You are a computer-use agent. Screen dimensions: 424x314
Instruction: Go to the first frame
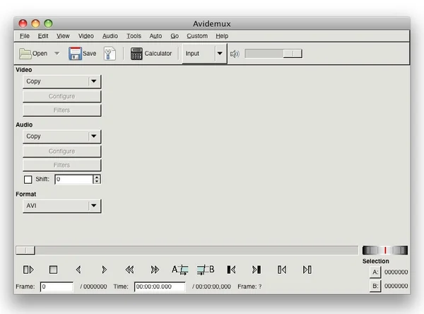pyautogui.click(x=282, y=269)
